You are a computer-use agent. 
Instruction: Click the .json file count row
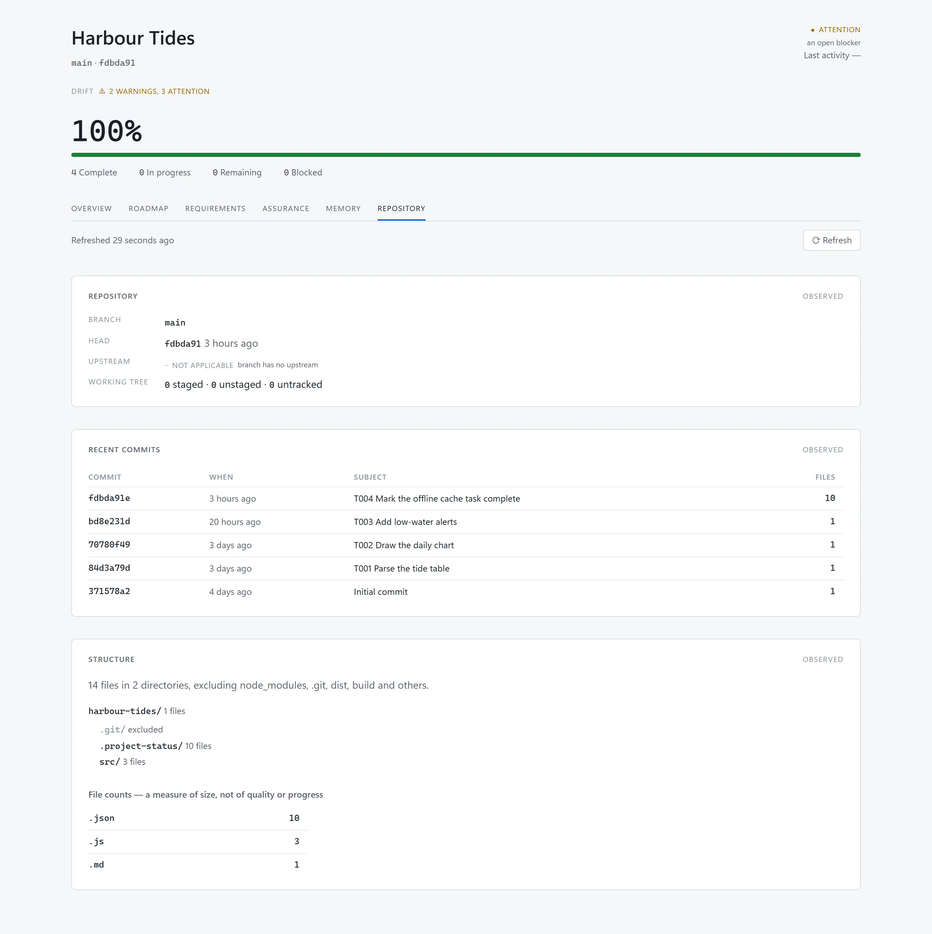[198, 818]
